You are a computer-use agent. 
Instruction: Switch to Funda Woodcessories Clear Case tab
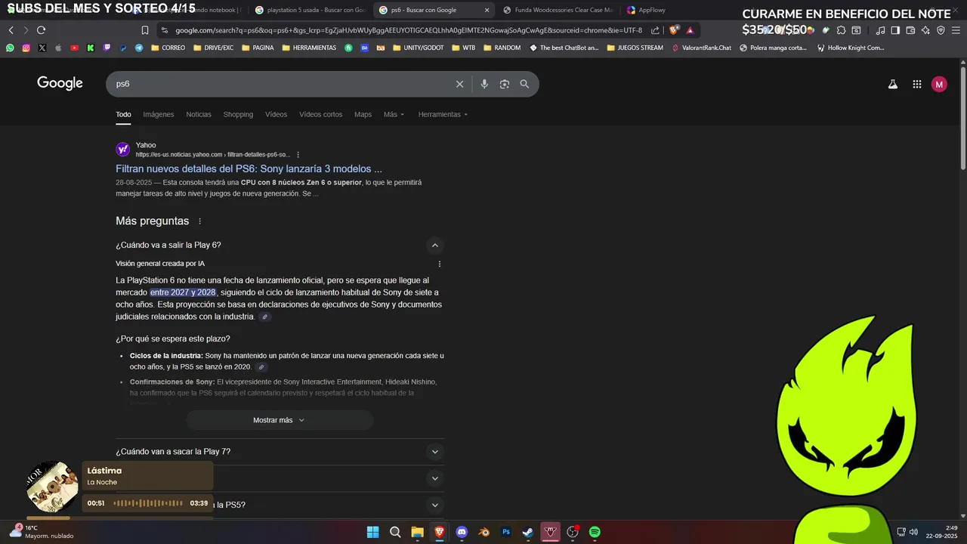[558, 10]
